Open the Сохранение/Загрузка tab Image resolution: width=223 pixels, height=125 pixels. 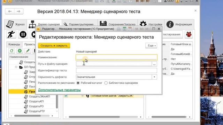[117, 24]
